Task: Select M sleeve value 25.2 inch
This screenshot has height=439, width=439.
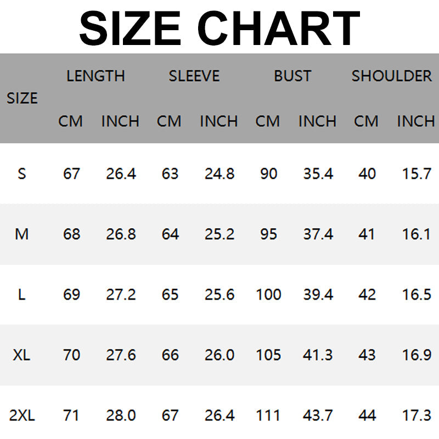Action: click(219, 234)
